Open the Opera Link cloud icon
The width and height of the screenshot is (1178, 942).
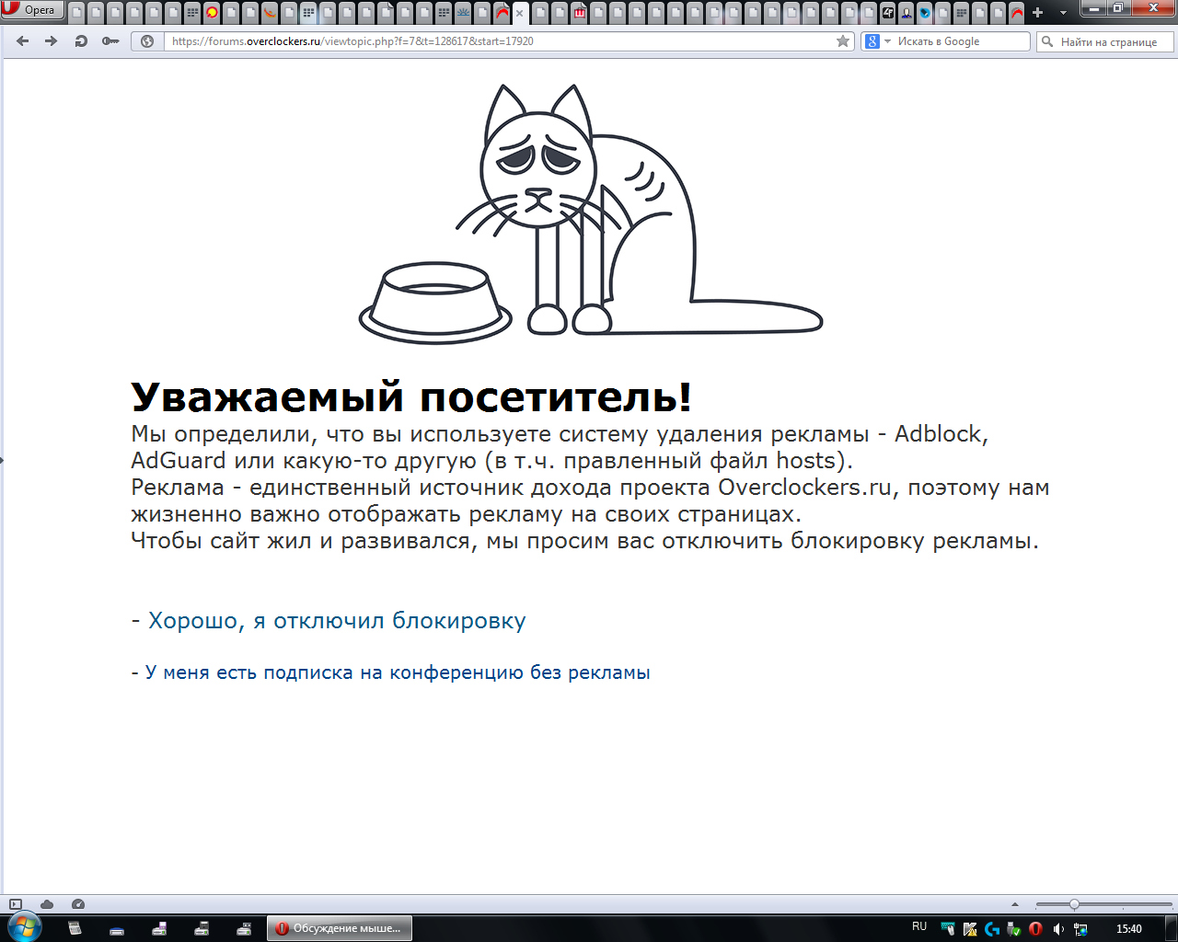47,904
